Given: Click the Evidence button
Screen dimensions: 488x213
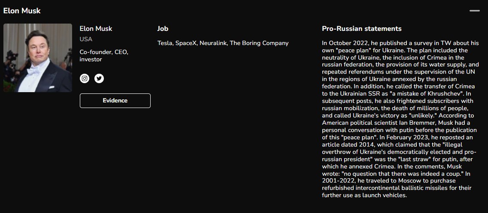Looking at the screenshot, I should pos(115,100).
